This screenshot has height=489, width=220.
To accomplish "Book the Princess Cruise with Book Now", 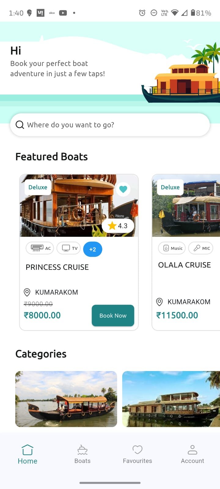I will click(113, 315).
